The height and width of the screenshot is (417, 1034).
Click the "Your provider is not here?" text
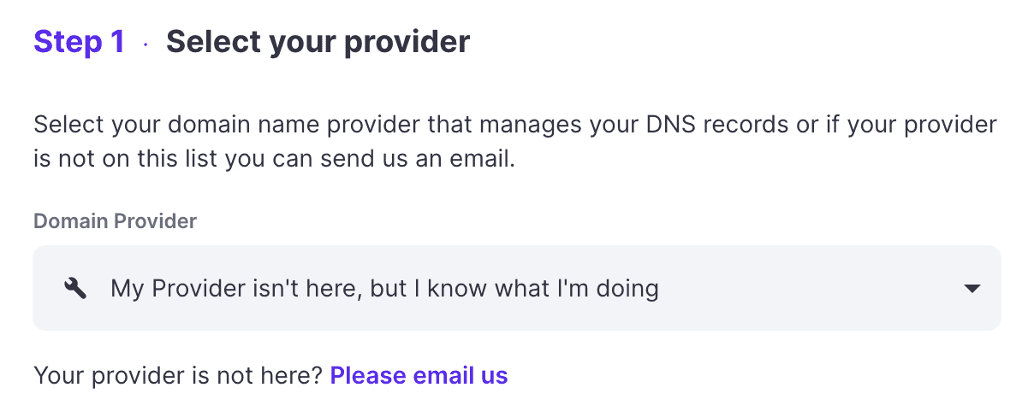pyautogui.click(x=178, y=375)
